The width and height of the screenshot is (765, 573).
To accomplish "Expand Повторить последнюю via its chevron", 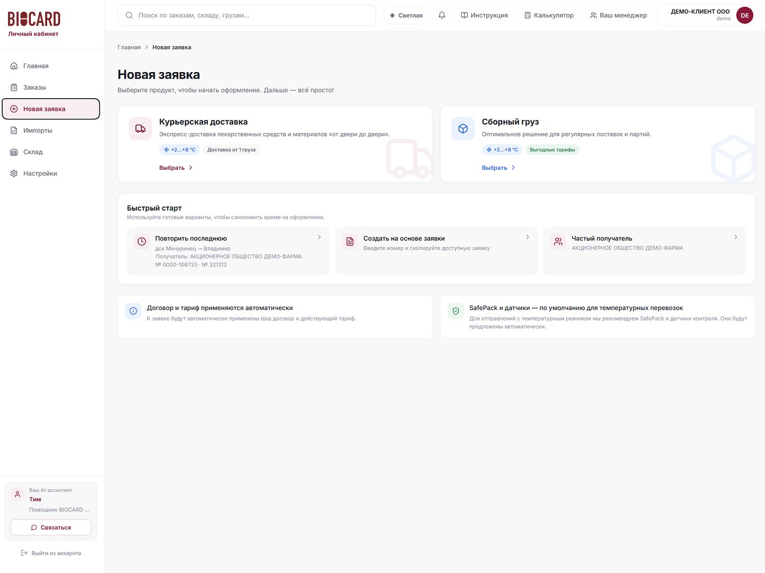I will click(x=319, y=237).
